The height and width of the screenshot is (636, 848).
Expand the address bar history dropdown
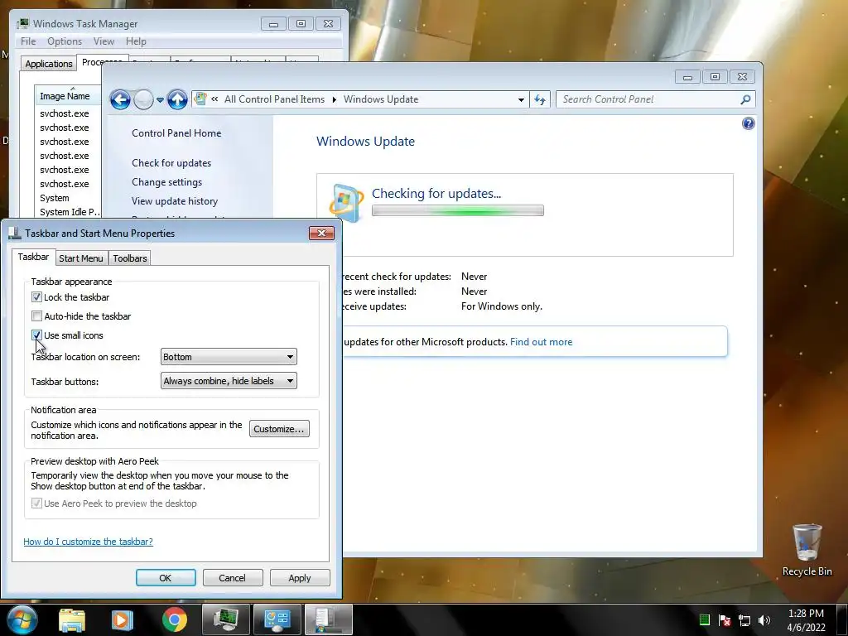tap(521, 99)
